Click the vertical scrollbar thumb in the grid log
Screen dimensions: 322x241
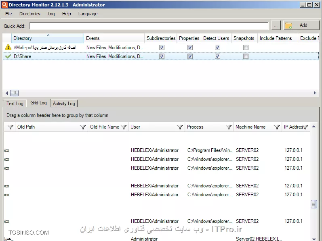(314, 204)
